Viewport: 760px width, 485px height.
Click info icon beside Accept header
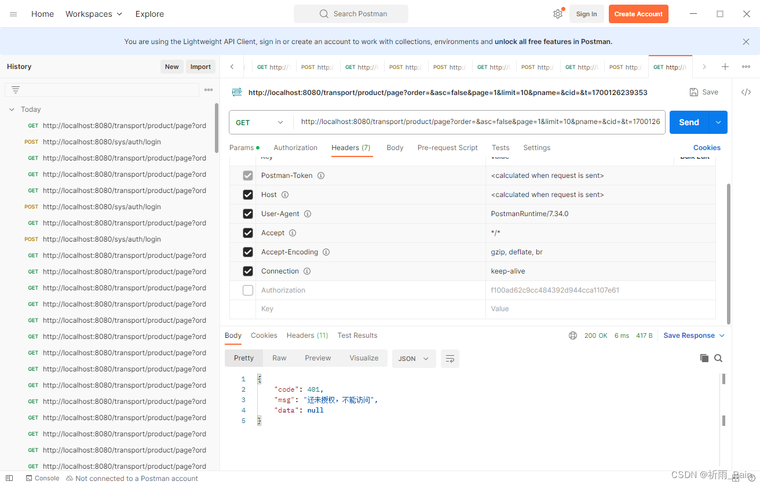pos(293,233)
